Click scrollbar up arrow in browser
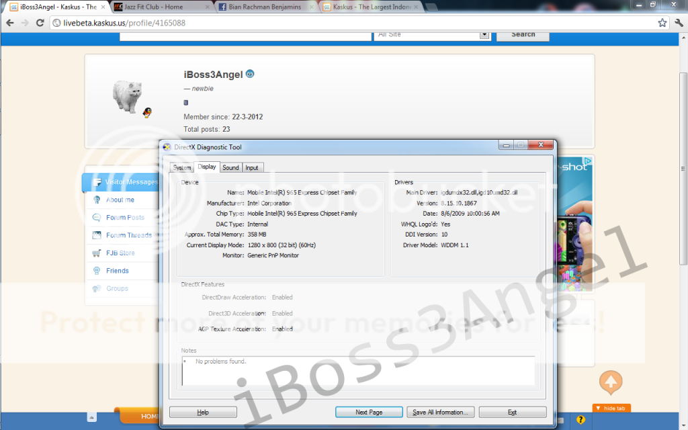The width and height of the screenshot is (688, 430). pos(683,38)
